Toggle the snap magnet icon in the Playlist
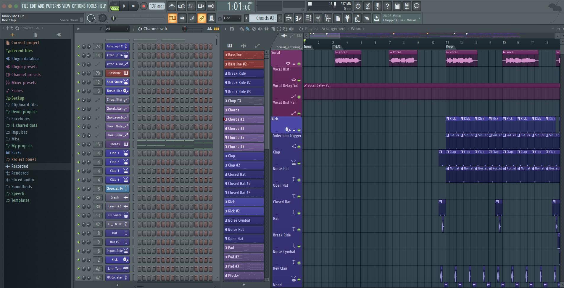 (x=232, y=28)
